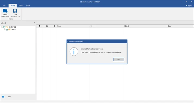This screenshot has height=103, width=194.
Task: Click the mailbox icon beside G:\263732
Action: point(7,27)
